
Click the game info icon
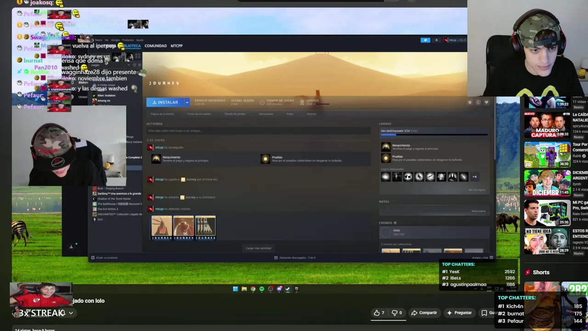click(x=478, y=103)
